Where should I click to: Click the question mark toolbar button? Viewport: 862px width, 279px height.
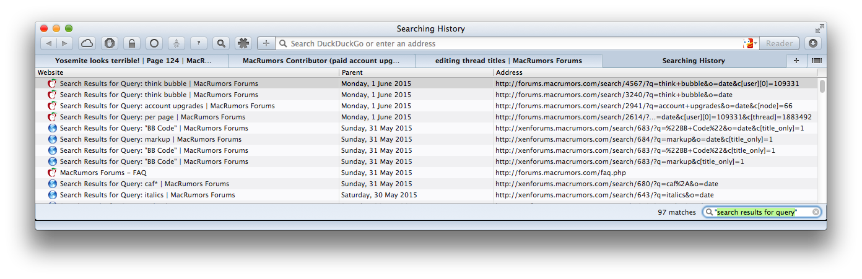point(198,43)
